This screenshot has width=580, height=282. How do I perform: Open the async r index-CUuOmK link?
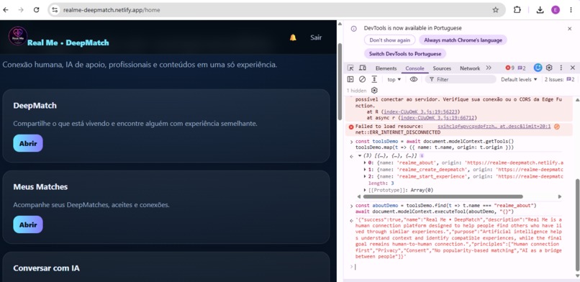click(438, 118)
